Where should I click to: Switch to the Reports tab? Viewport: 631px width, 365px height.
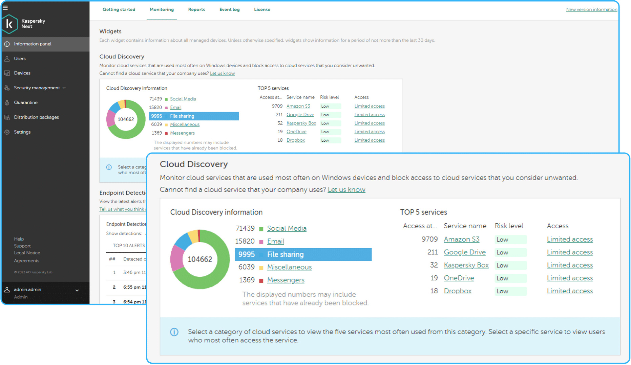(196, 9)
